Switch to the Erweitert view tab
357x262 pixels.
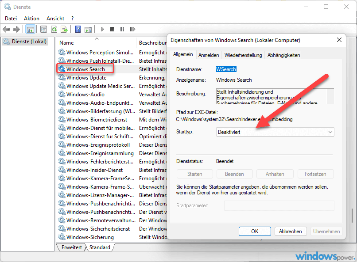[71, 247]
